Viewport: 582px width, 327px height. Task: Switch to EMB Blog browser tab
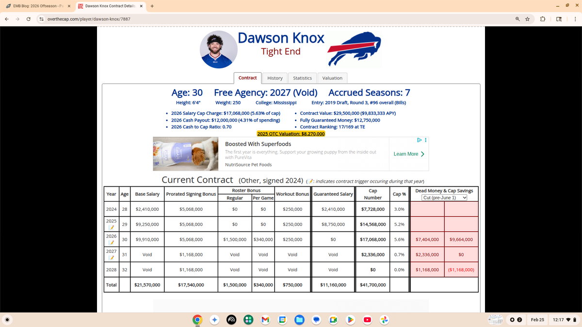(38, 6)
